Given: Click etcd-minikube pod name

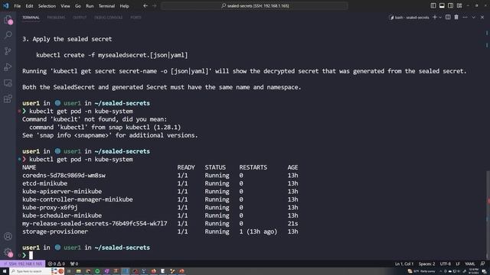Looking at the screenshot, I should (44, 183).
